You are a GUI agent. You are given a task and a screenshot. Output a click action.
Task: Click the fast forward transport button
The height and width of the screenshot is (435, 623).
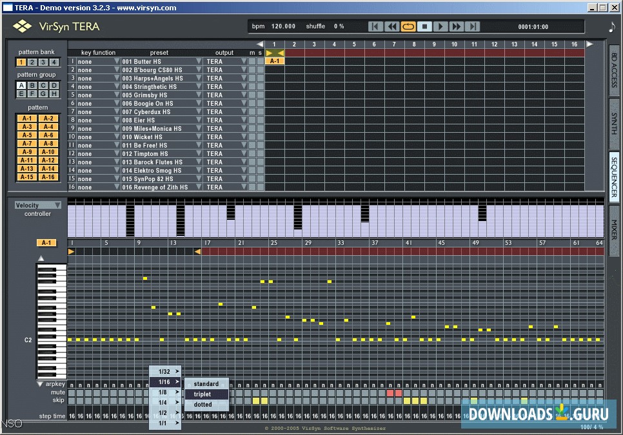457,26
